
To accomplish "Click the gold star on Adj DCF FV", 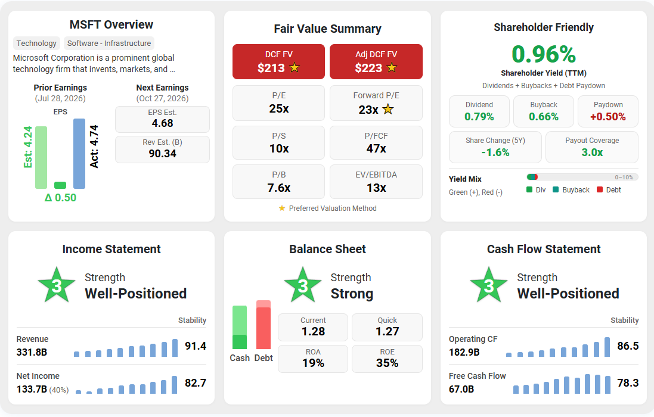I will point(392,67).
